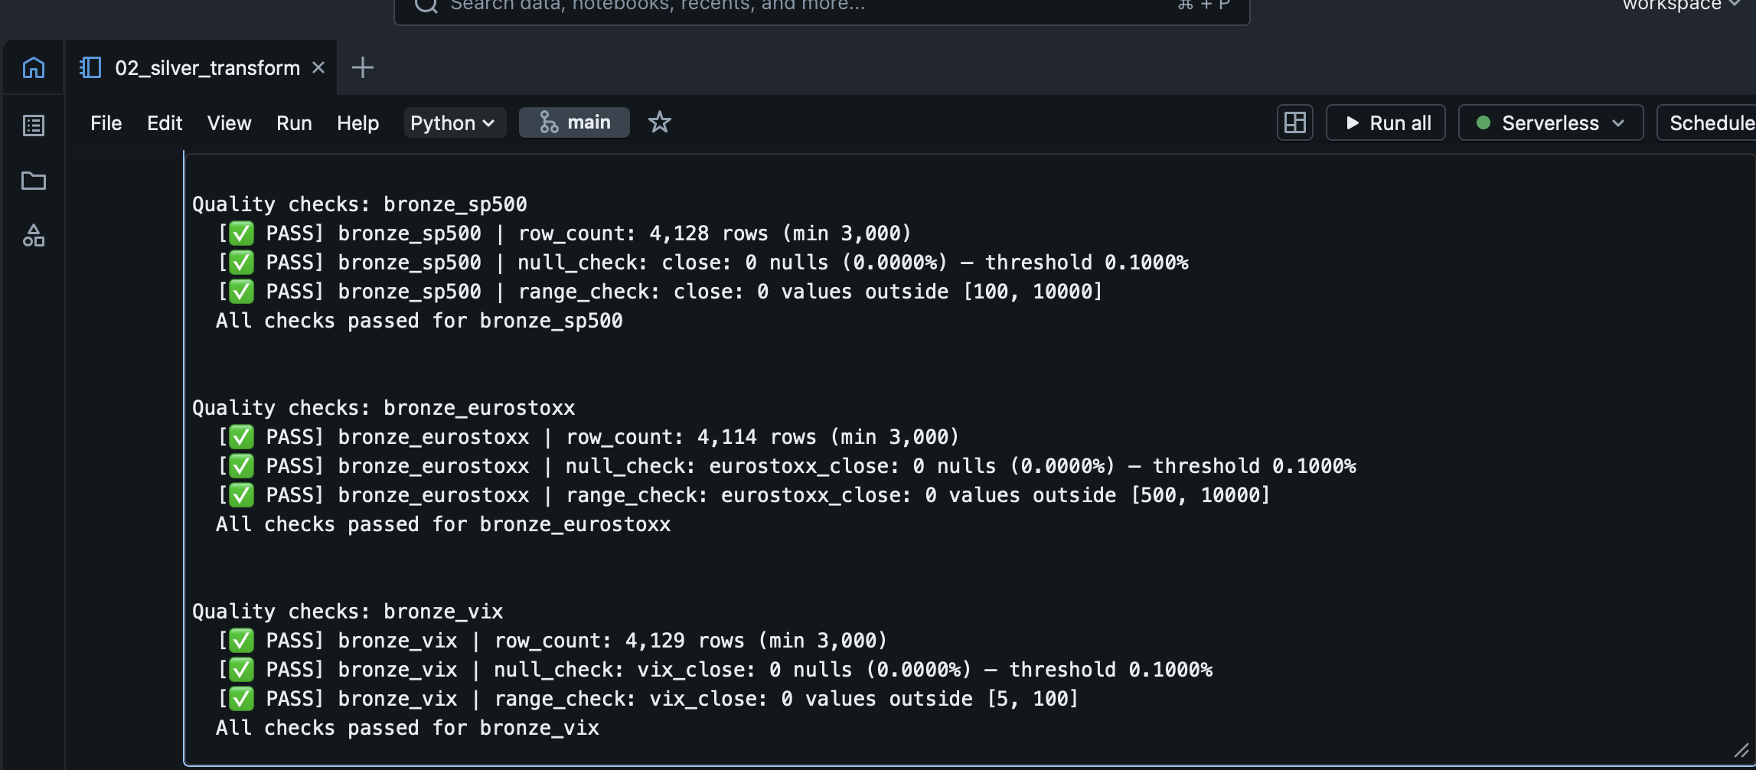Expand the Python language dropdown
The width and height of the screenshot is (1756, 770).
tap(454, 122)
